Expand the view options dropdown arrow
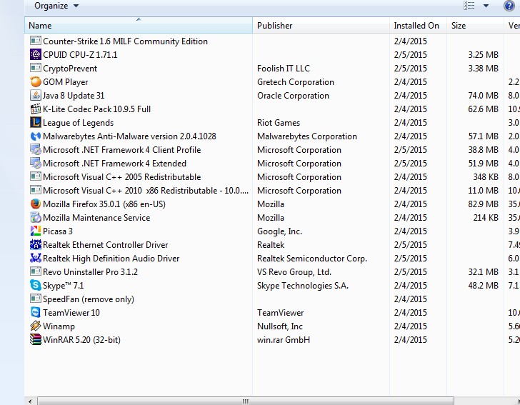This screenshot has height=405, width=520. click(486, 6)
